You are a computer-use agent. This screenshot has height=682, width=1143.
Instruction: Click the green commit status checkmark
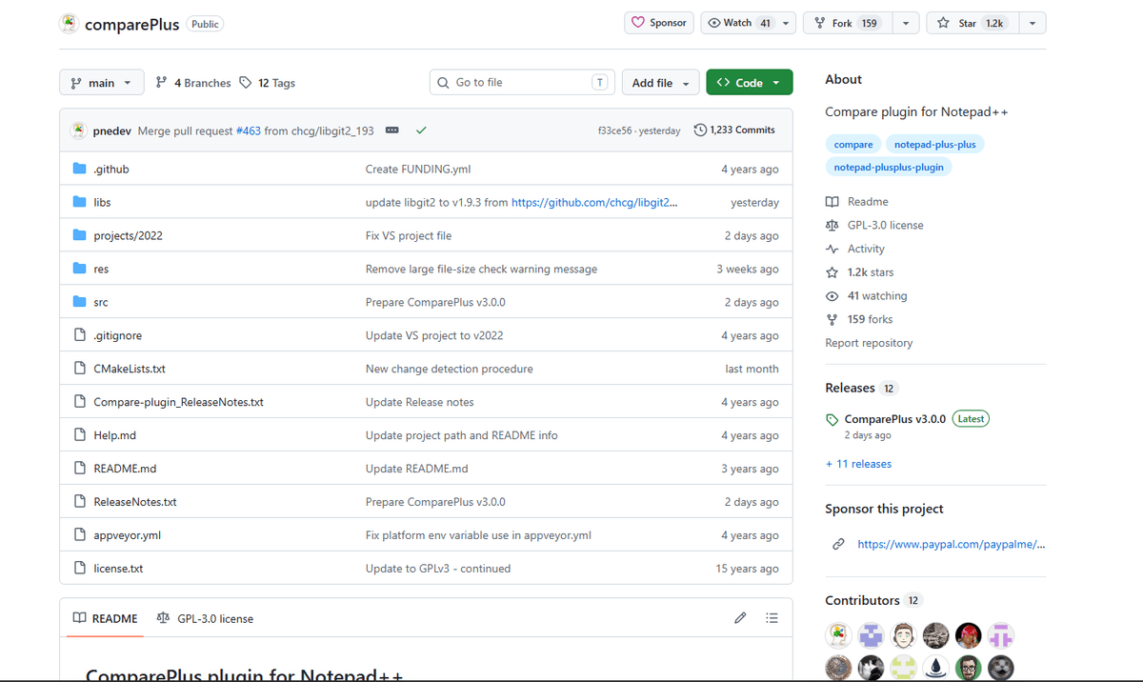click(x=421, y=130)
